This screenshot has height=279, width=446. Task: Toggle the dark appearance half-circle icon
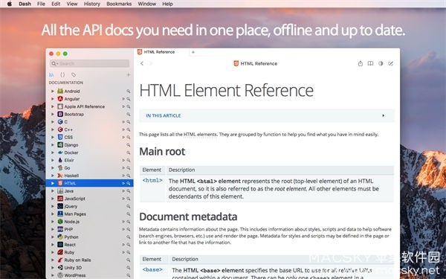(x=381, y=63)
